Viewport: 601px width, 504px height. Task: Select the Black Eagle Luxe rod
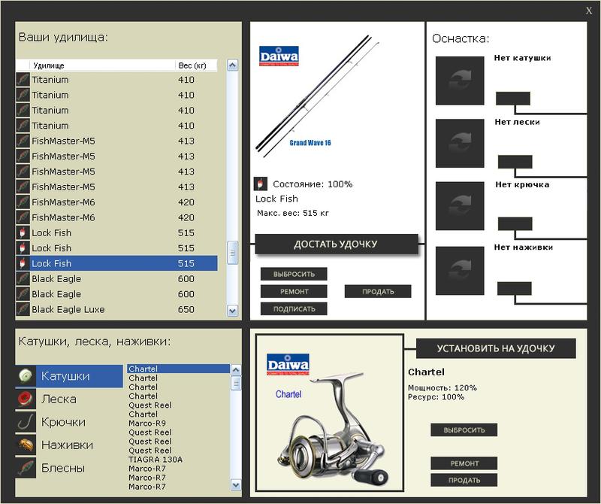click(116, 309)
